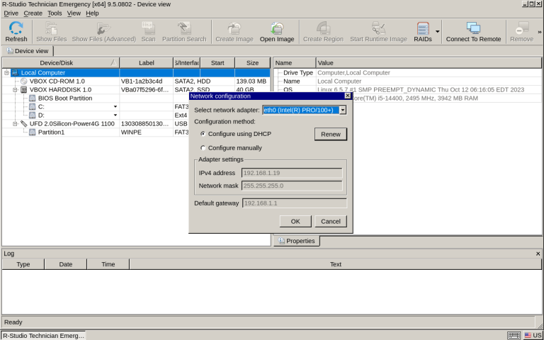Open the RAIDs toolbar tool
Screen dimensions: 544x340
[423, 31]
